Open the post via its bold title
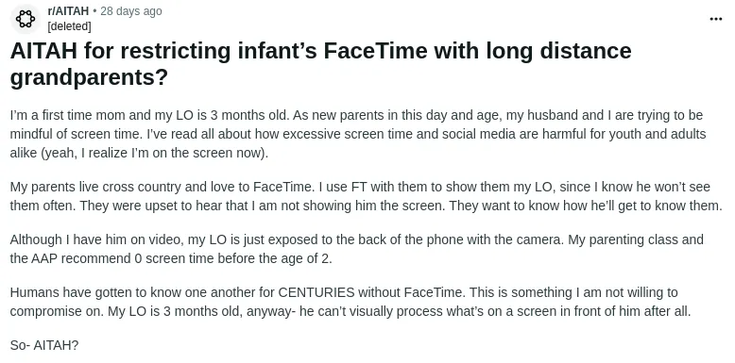 point(320,64)
